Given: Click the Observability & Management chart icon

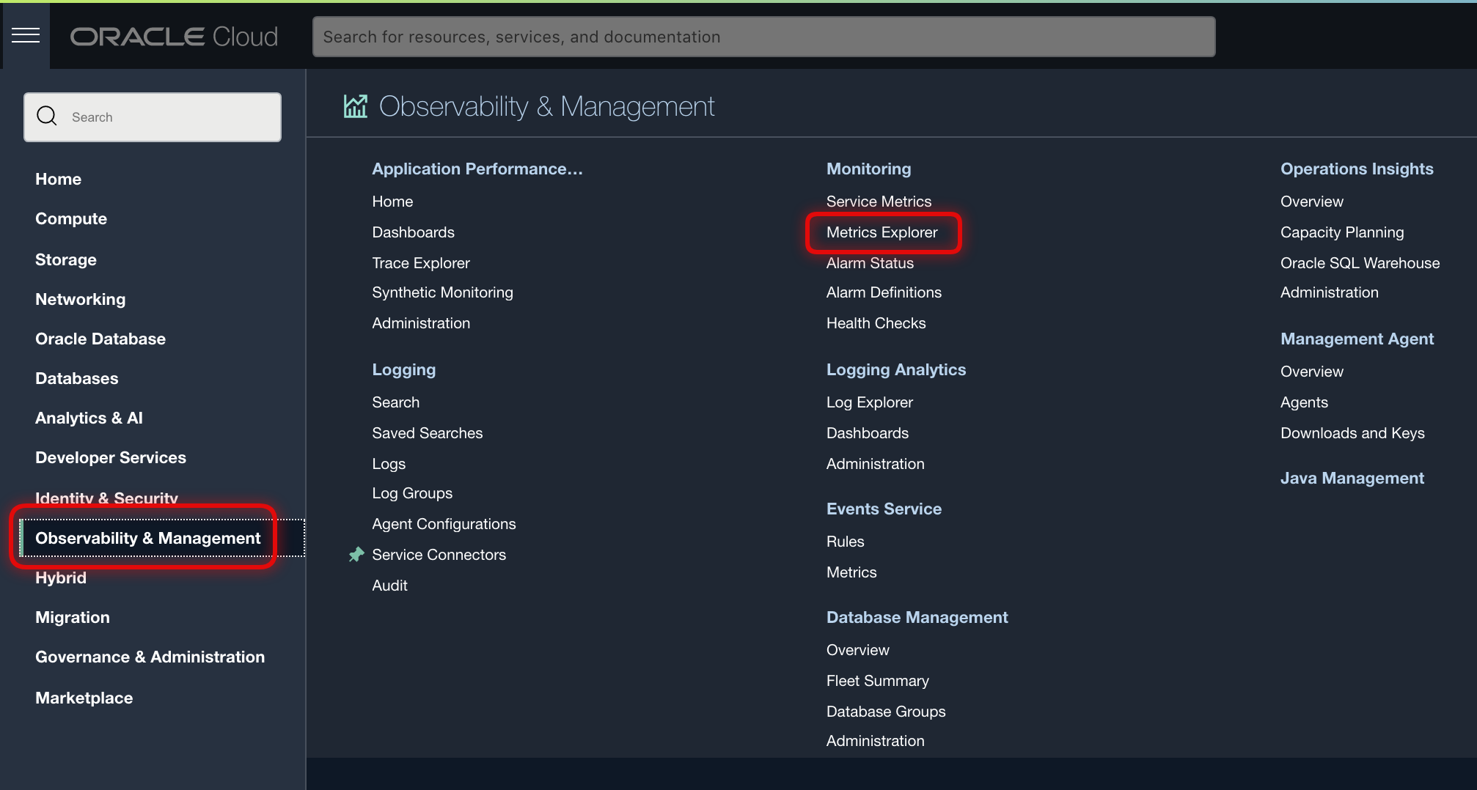Looking at the screenshot, I should point(355,106).
